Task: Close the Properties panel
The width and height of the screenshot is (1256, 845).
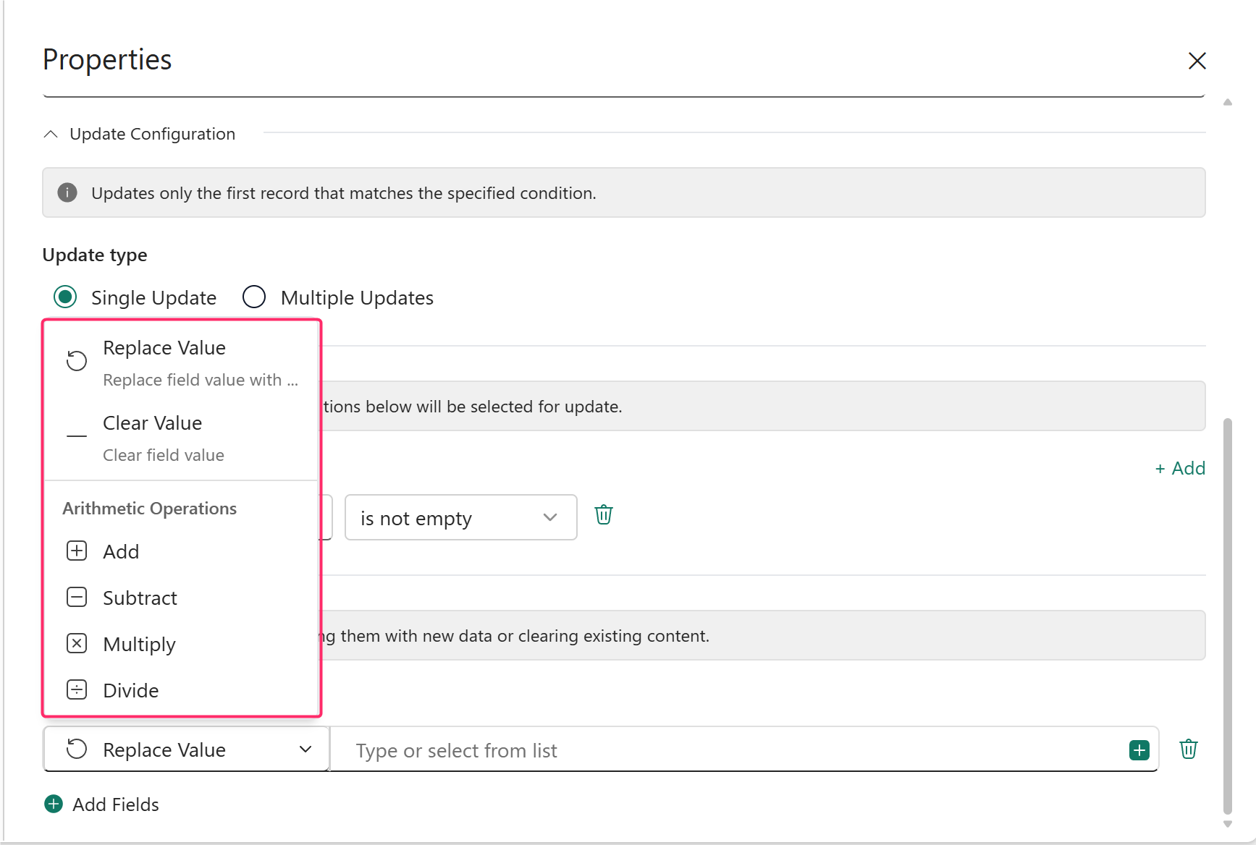Action: click(x=1197, y=61)
